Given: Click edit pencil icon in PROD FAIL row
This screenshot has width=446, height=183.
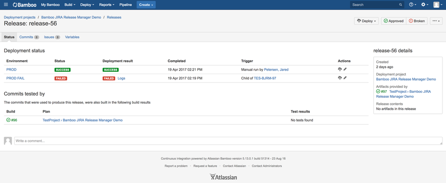Looking at the screenshot, I should click(345, 78).
